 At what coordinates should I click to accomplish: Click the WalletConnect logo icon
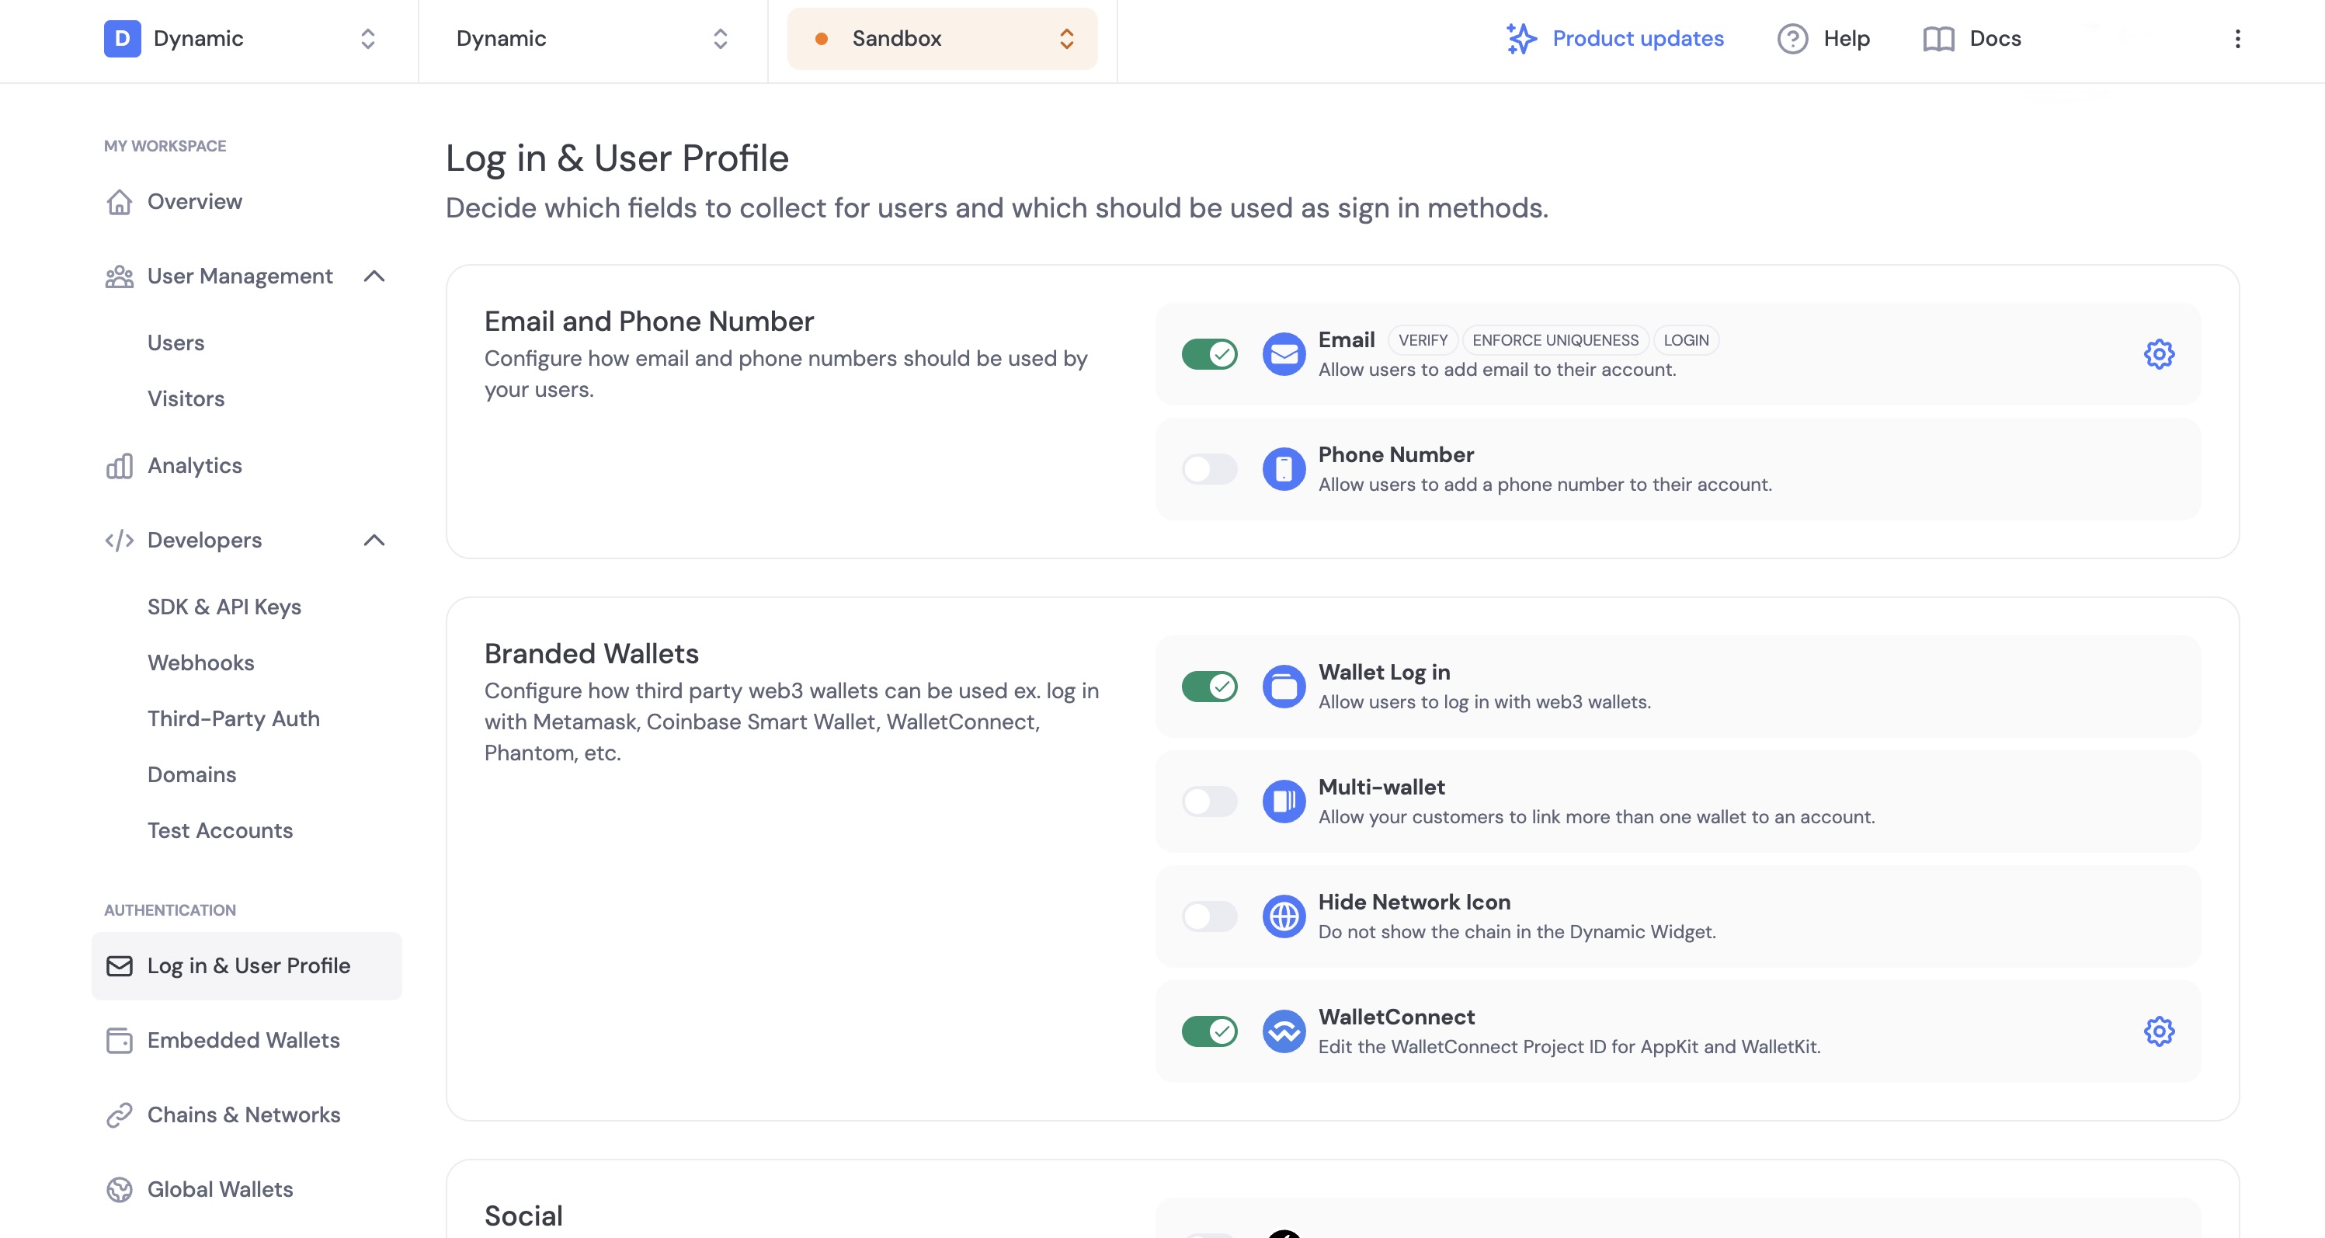pyautogui.click(x=1284, y=1031)
